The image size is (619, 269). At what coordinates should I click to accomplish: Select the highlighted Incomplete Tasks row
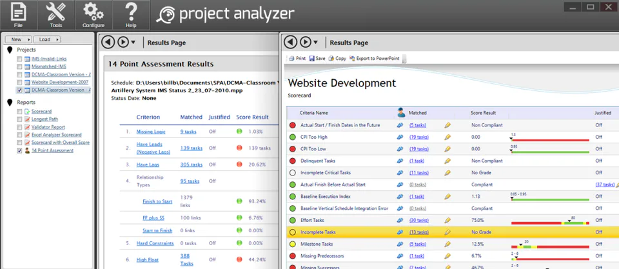pyautogui.click(x=453, y=232)
